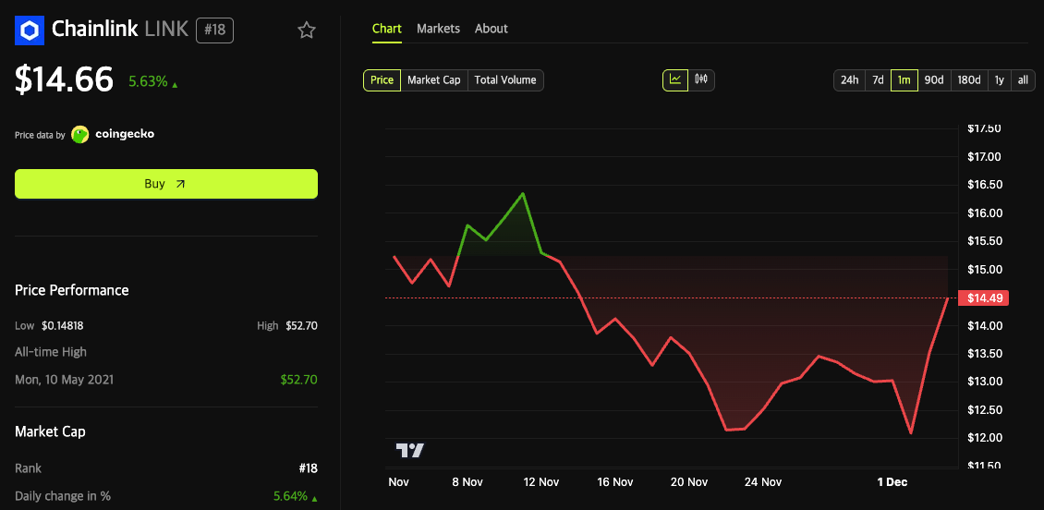Screen dimensions: 1044x510
Task: Click the TradingView logo on chart
Action: [409, 450]
